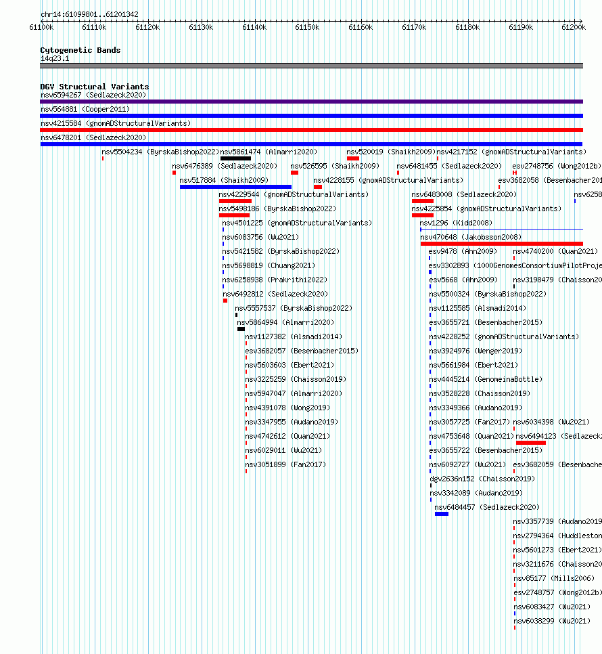
Task: Click nsv5500324 (ByrskaBishop2022) label
Action: click(488, 294)
